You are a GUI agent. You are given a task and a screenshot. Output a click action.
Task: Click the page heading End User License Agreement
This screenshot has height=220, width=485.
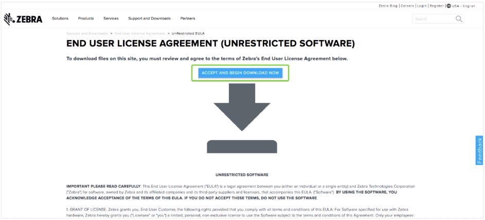point(210,44)
